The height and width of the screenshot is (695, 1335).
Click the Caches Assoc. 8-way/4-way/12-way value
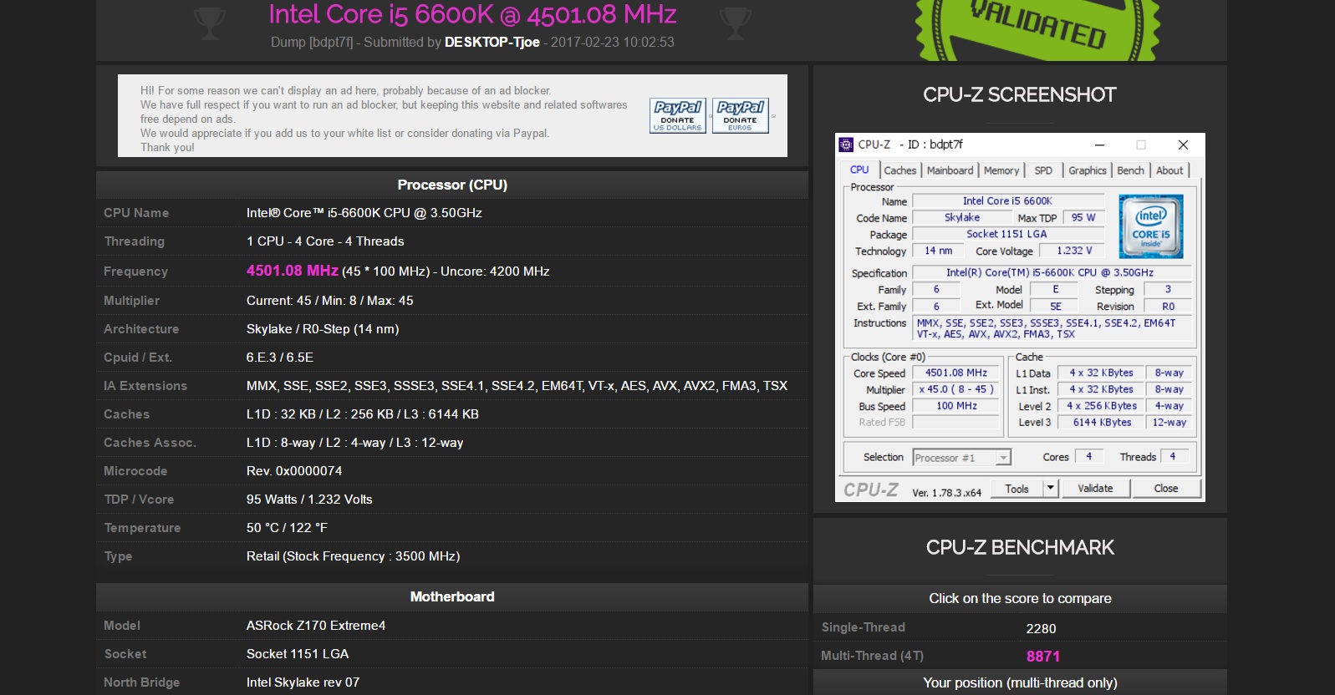click(x=354, y=443)
